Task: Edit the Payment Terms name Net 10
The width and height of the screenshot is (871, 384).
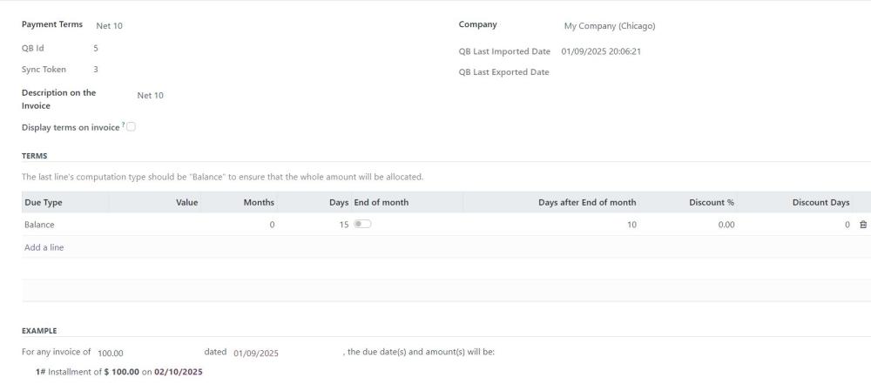Action: [x=110, y=25]
